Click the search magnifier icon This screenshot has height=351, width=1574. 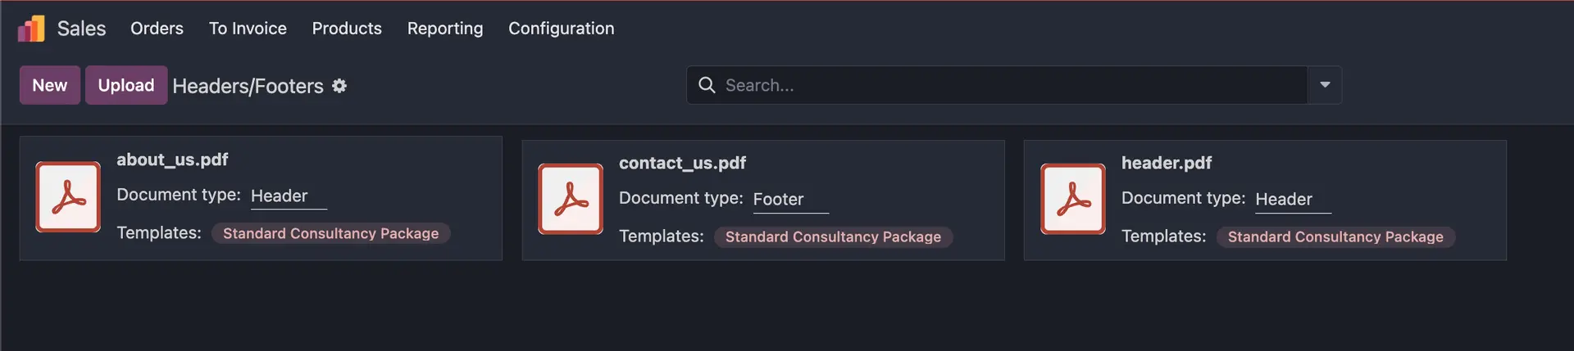click(x=707, y=85)
